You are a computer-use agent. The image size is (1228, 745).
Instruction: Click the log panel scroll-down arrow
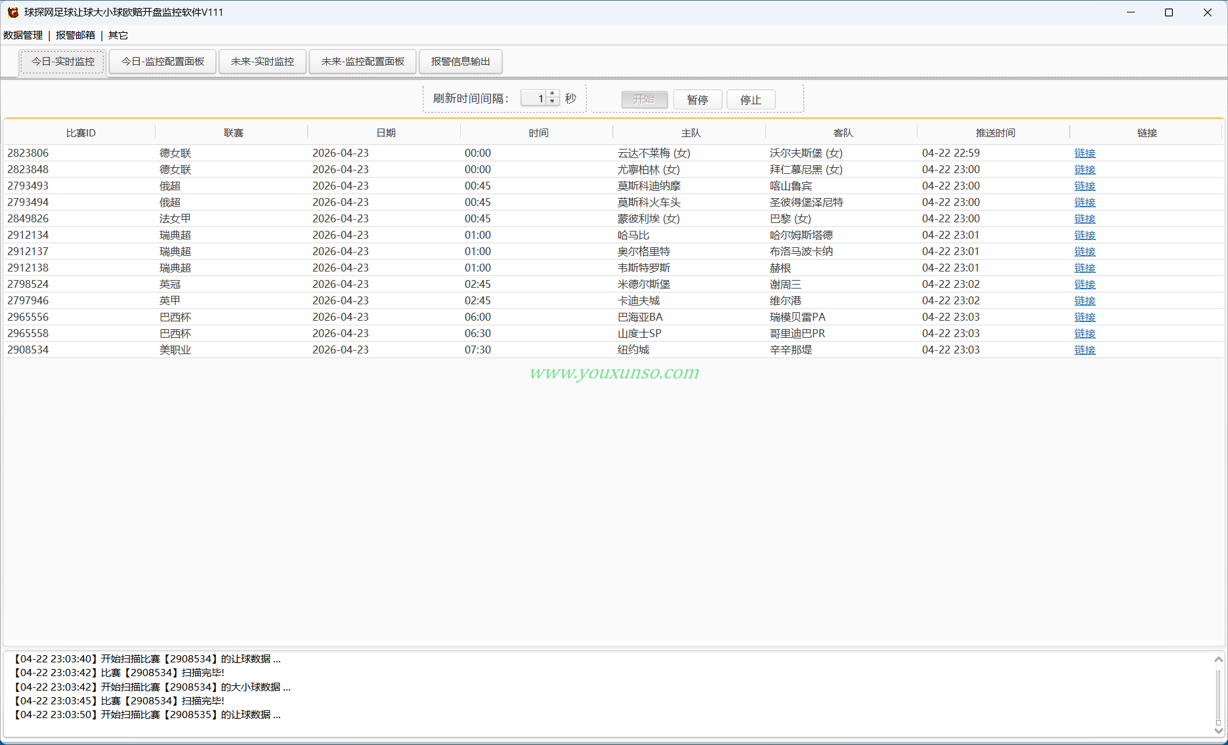(x=1218, y=731)
